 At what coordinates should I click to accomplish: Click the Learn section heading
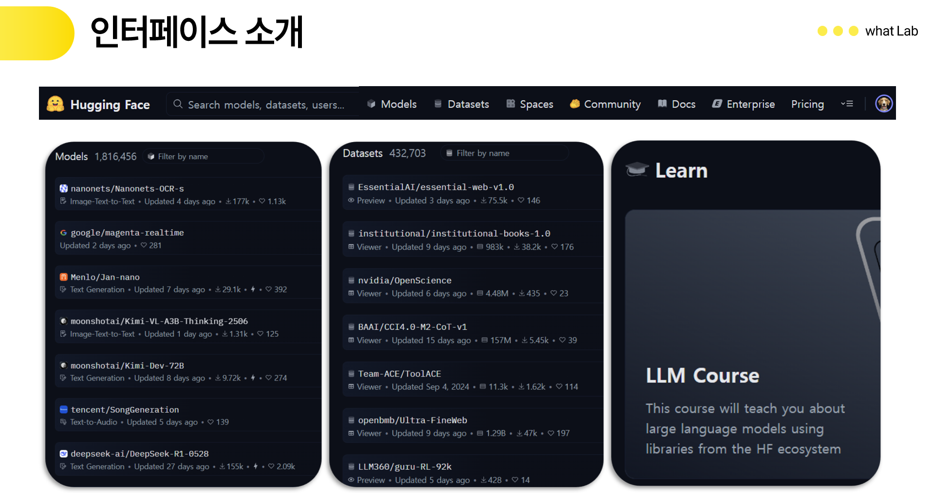(x=681, y=170)
